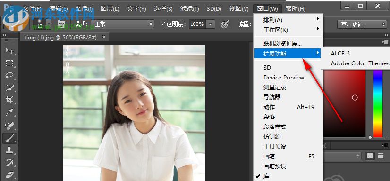The height and width of the screenshot is (181, 390).
Task: Switch library to list view
Action: [381, 156]
